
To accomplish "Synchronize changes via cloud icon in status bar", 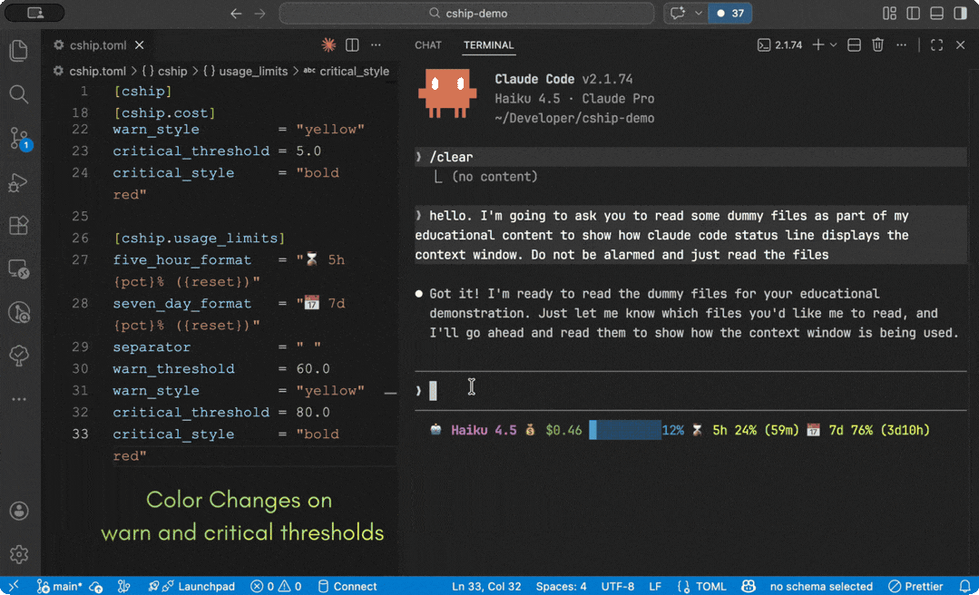I will pos(95,586).
